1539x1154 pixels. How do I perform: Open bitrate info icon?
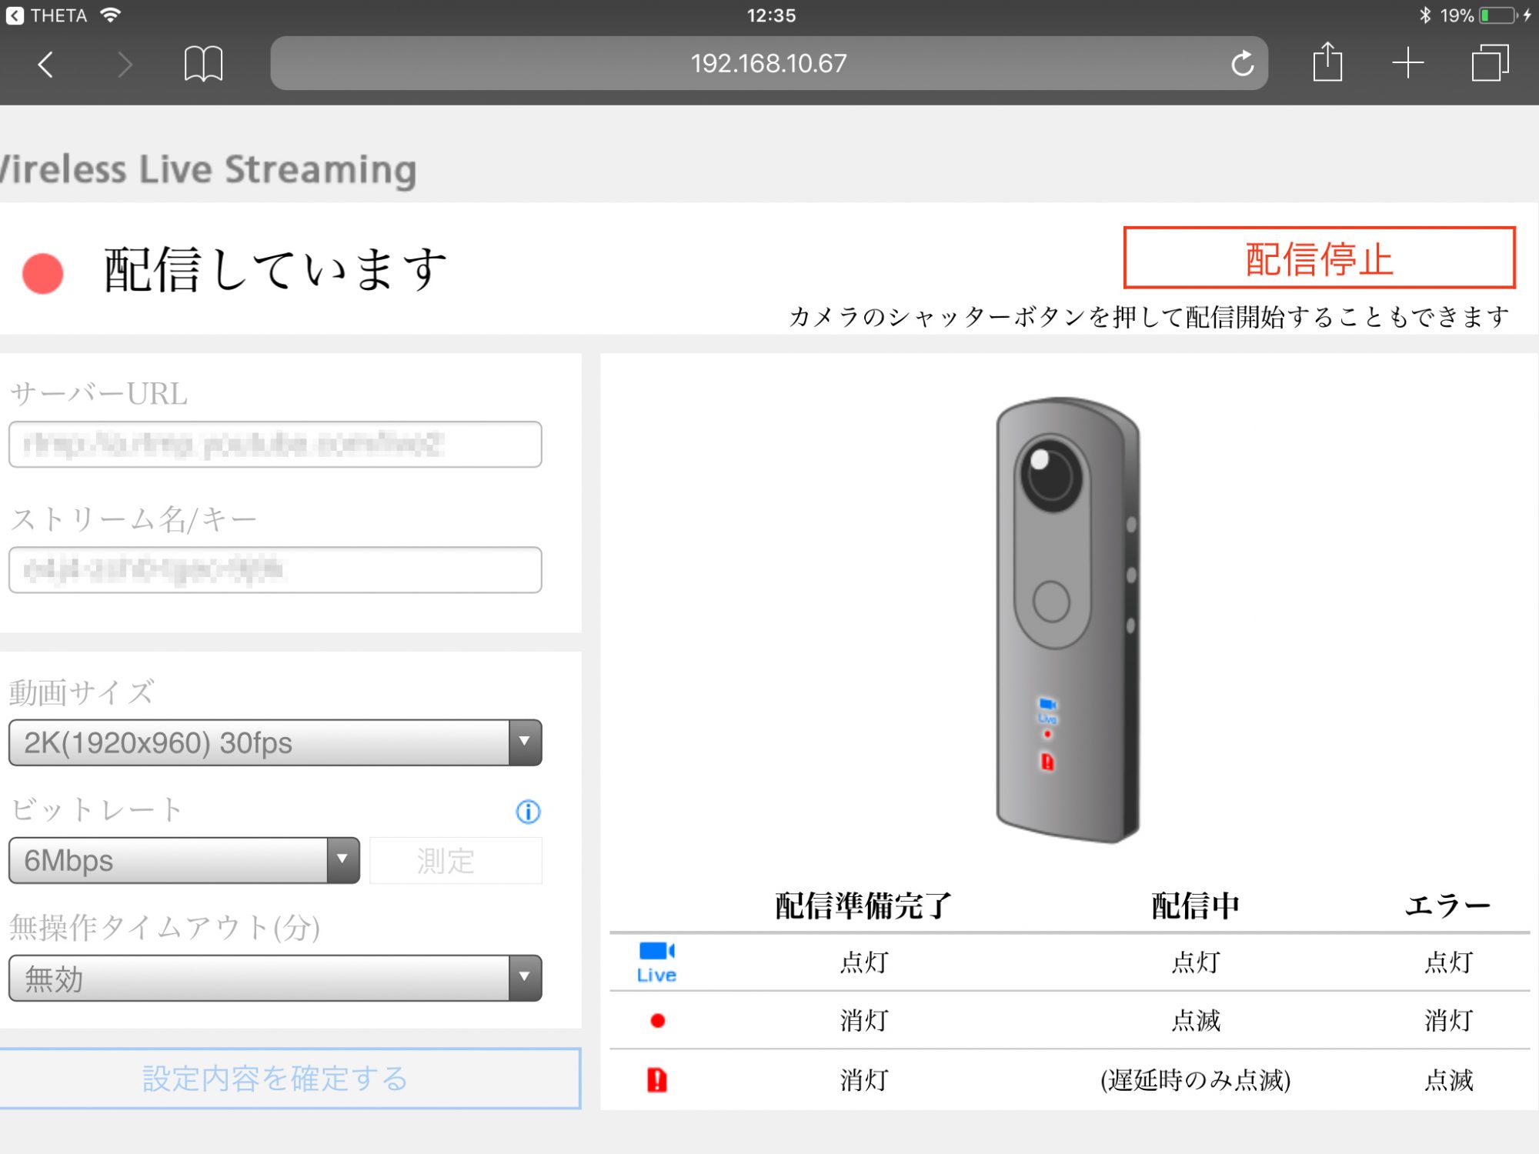(528, 812)
